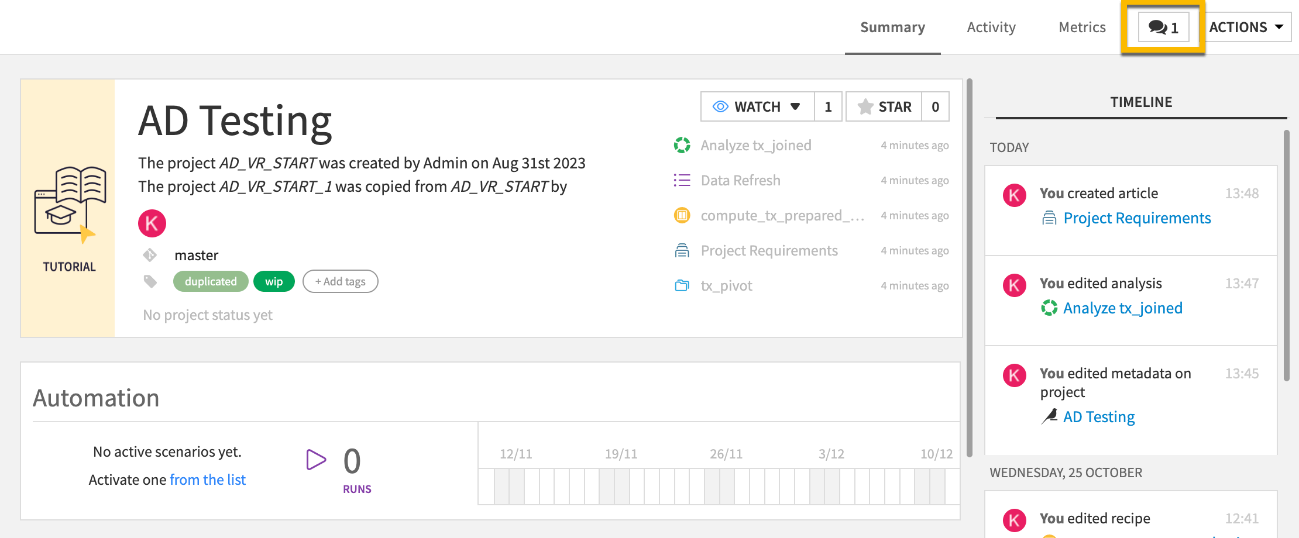The width and height of the screenshot is (1299, 538).
Task: Expand the WATCH dropdown arrow
Action: [x=795, y=106]
